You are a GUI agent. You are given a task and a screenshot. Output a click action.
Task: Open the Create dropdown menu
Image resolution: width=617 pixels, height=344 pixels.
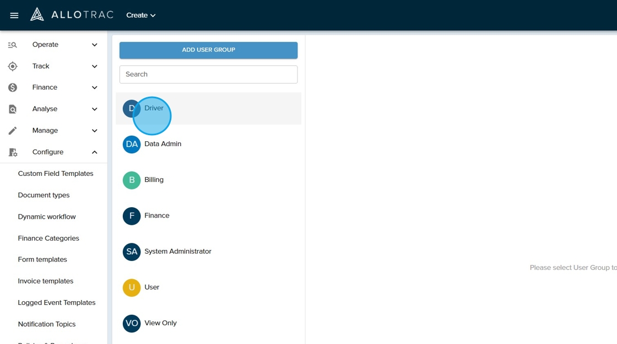(140, 15)
